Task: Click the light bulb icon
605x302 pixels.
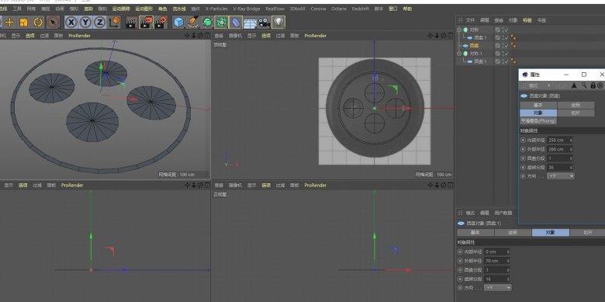Action: [x=278, y=23]
